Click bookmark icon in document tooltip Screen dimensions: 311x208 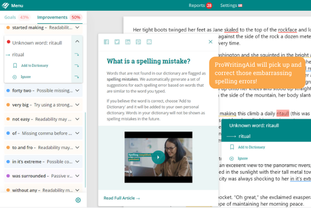click(232, 147)
